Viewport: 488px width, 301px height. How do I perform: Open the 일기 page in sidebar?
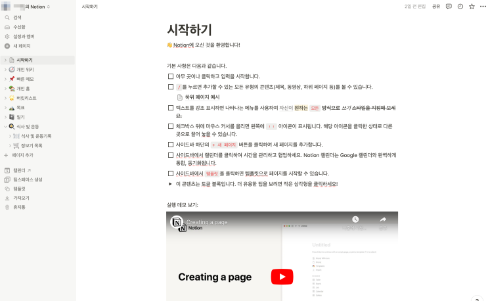(x=20, y=117)
